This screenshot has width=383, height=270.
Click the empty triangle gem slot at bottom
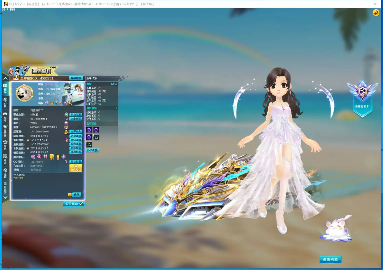point(89,144)
